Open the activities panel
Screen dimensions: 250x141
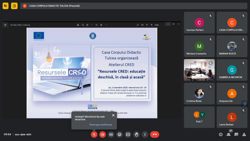pos(244,134)
